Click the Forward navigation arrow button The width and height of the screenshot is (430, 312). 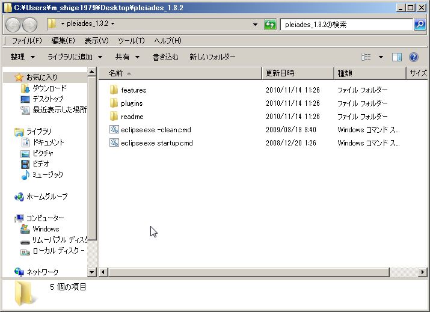(29, 25)
